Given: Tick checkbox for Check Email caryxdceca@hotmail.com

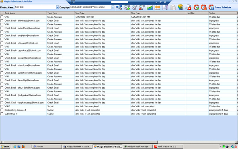Looking at the screenshot, I should click(2, 50).
